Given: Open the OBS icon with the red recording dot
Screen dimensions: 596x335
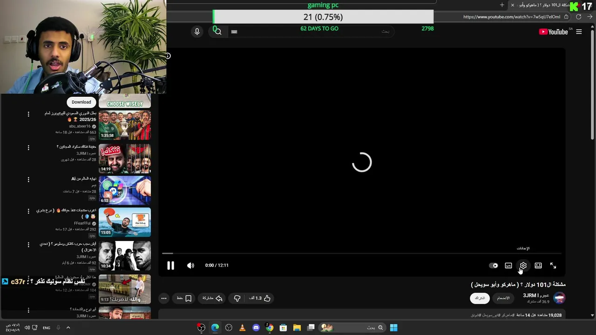Looking at the screenshot, I should point(201,328).
